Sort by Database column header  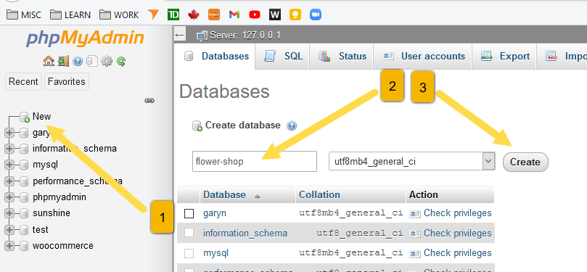tap(225, 195)
